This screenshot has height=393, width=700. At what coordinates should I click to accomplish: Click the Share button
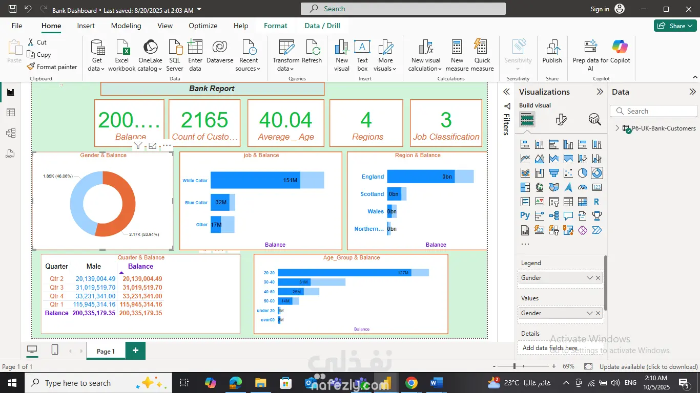674,26
